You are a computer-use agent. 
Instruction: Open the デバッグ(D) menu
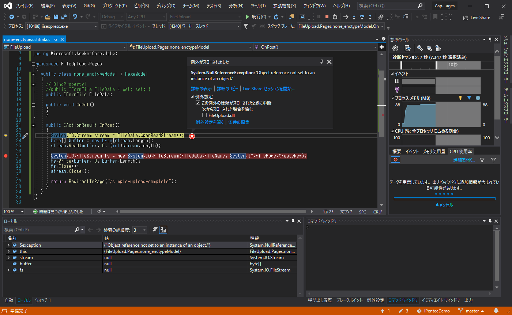166,6
